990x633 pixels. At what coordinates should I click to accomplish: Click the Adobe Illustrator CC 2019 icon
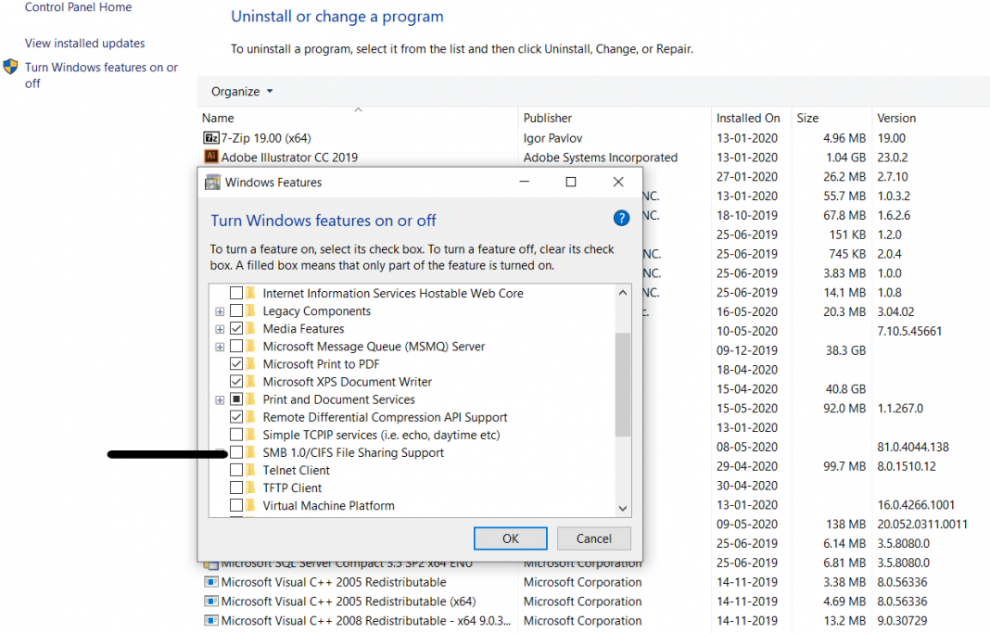[x=209, y=157]
